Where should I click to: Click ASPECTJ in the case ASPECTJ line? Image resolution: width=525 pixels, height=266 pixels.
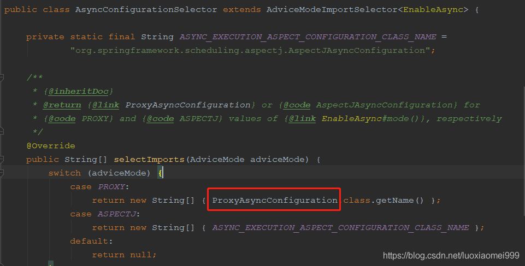click(117, 214)
